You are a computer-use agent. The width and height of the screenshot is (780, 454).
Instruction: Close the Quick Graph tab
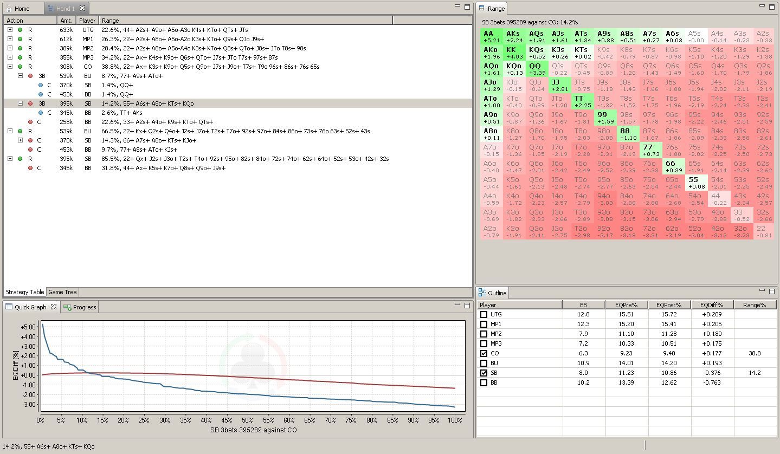(54, 307)
